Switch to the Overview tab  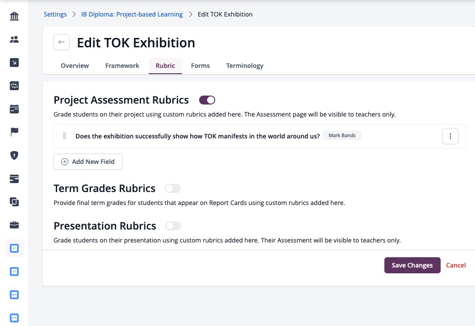[75, 66]
